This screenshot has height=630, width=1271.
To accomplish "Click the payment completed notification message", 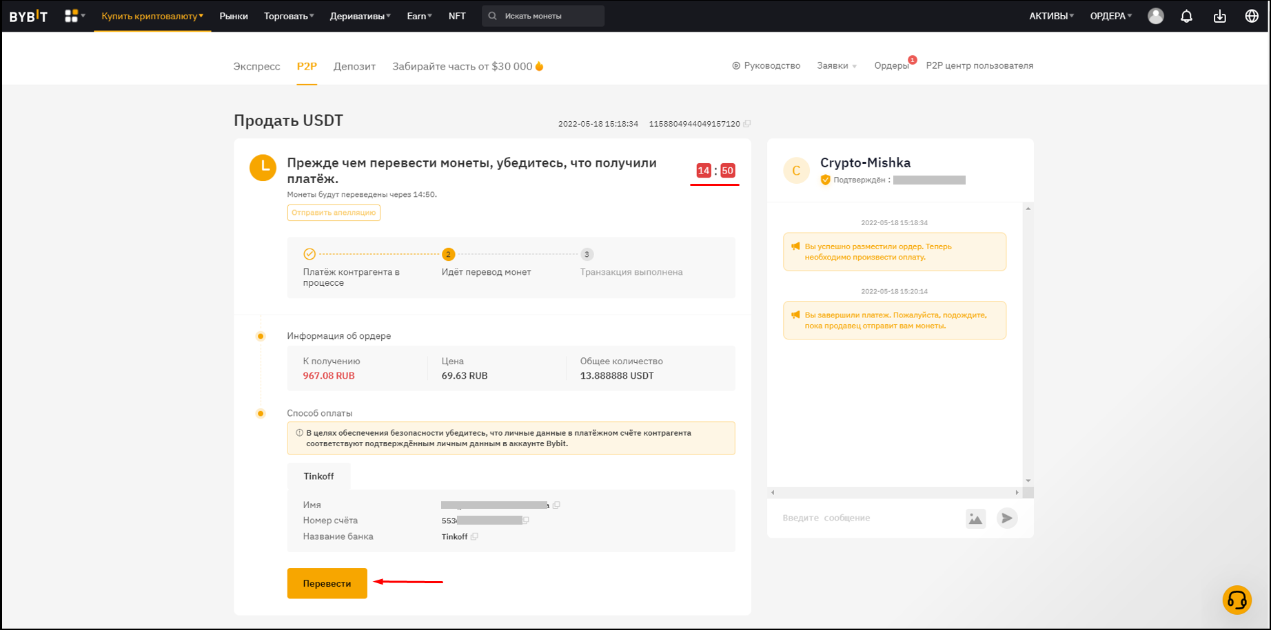I will [895, 320].
